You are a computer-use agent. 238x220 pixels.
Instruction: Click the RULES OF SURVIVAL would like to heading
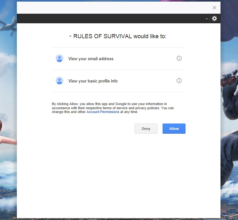[x=120, y=36]
